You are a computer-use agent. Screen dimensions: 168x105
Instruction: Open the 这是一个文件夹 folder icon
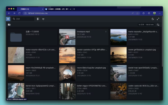(16, 37)
